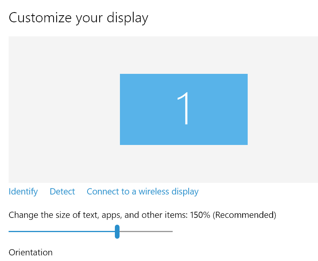Click the top-left corner of monitor 1 rectangle

coord(121,75)
